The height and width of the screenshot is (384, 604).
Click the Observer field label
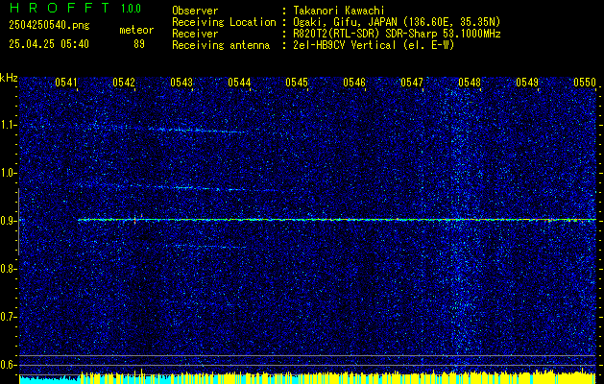click(195, 11)
